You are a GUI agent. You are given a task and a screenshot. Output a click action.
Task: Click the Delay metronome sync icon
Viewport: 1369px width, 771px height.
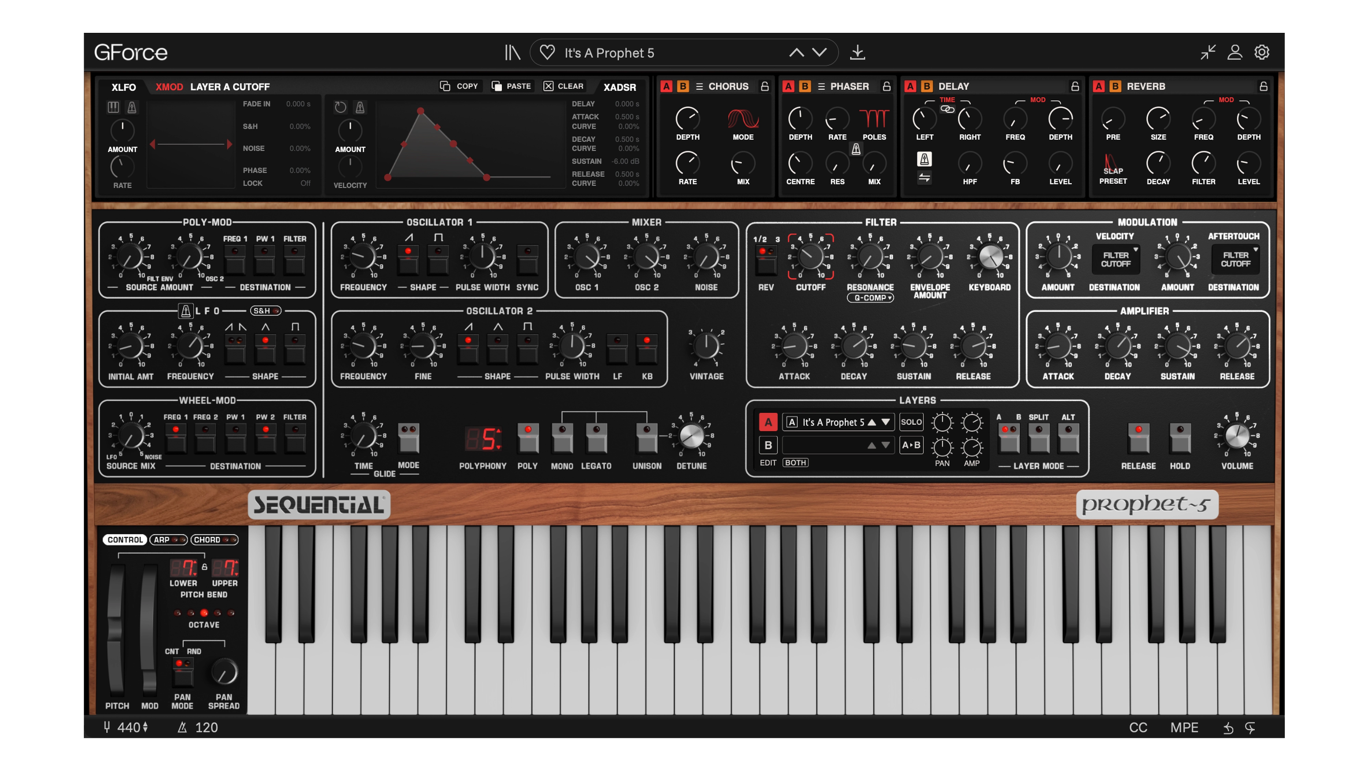pos(924,159)
